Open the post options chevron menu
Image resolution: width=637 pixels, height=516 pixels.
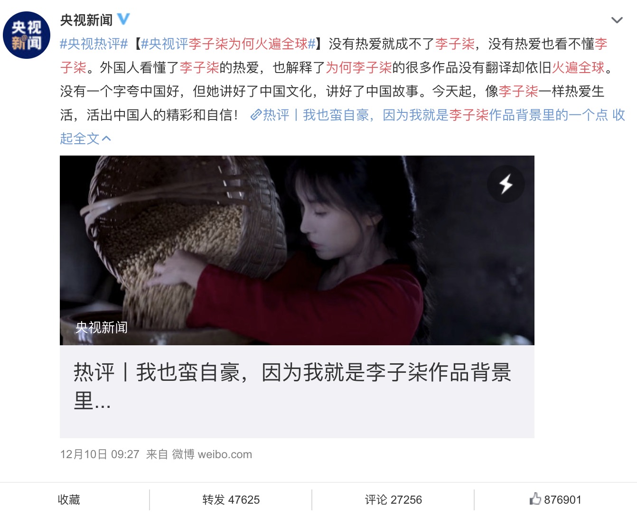(x=617, y=20)
